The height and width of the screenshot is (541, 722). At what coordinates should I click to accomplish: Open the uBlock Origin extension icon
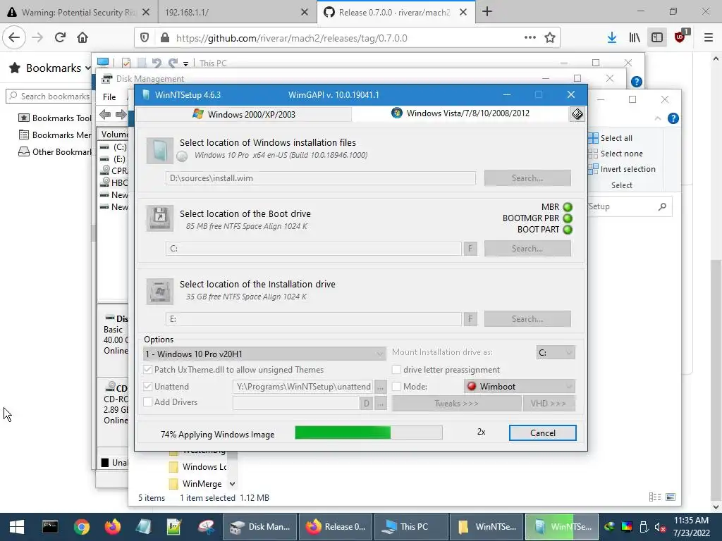pyautogui.click(x=680, y=37)
